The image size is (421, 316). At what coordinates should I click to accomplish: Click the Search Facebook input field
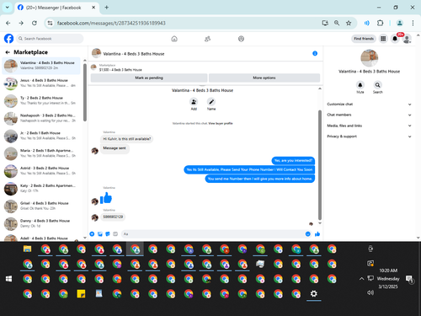pyautogui.click(x=50, y=39)
